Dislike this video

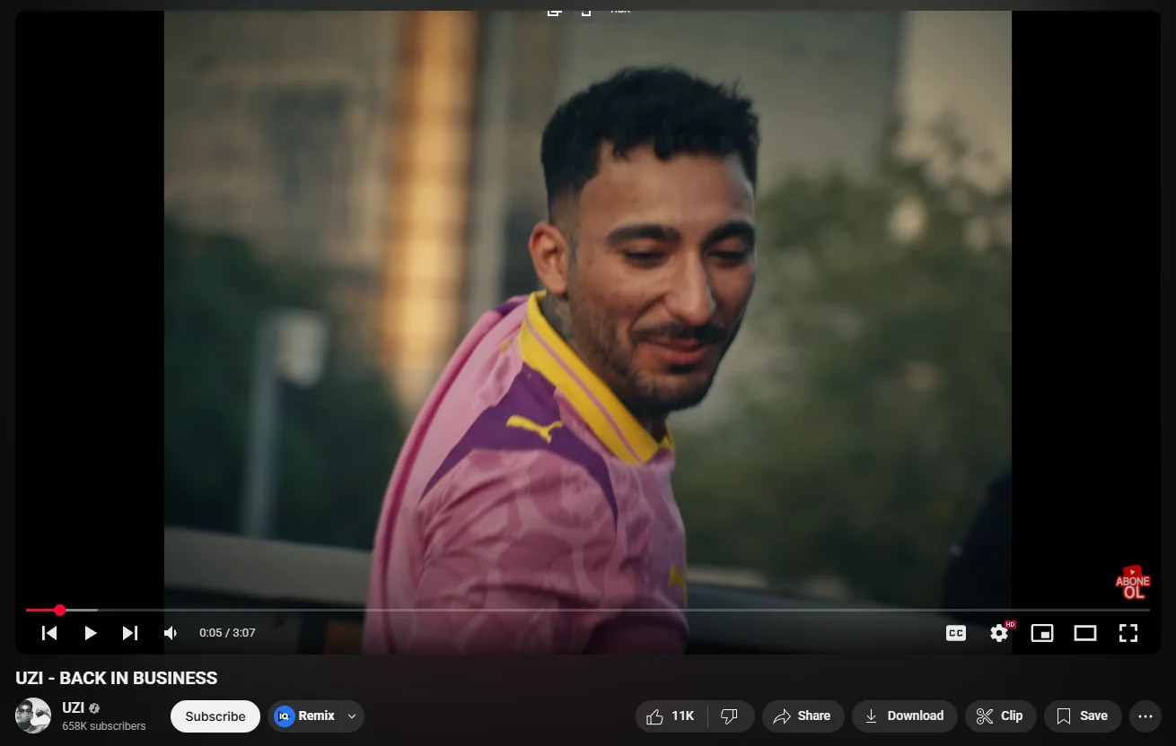[730, 716]
